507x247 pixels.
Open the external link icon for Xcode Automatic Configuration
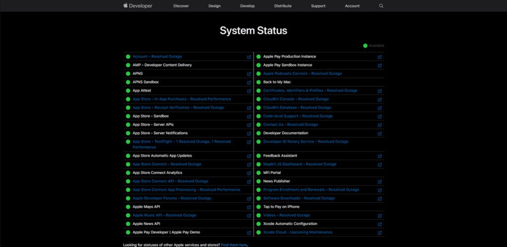point(380,224)
